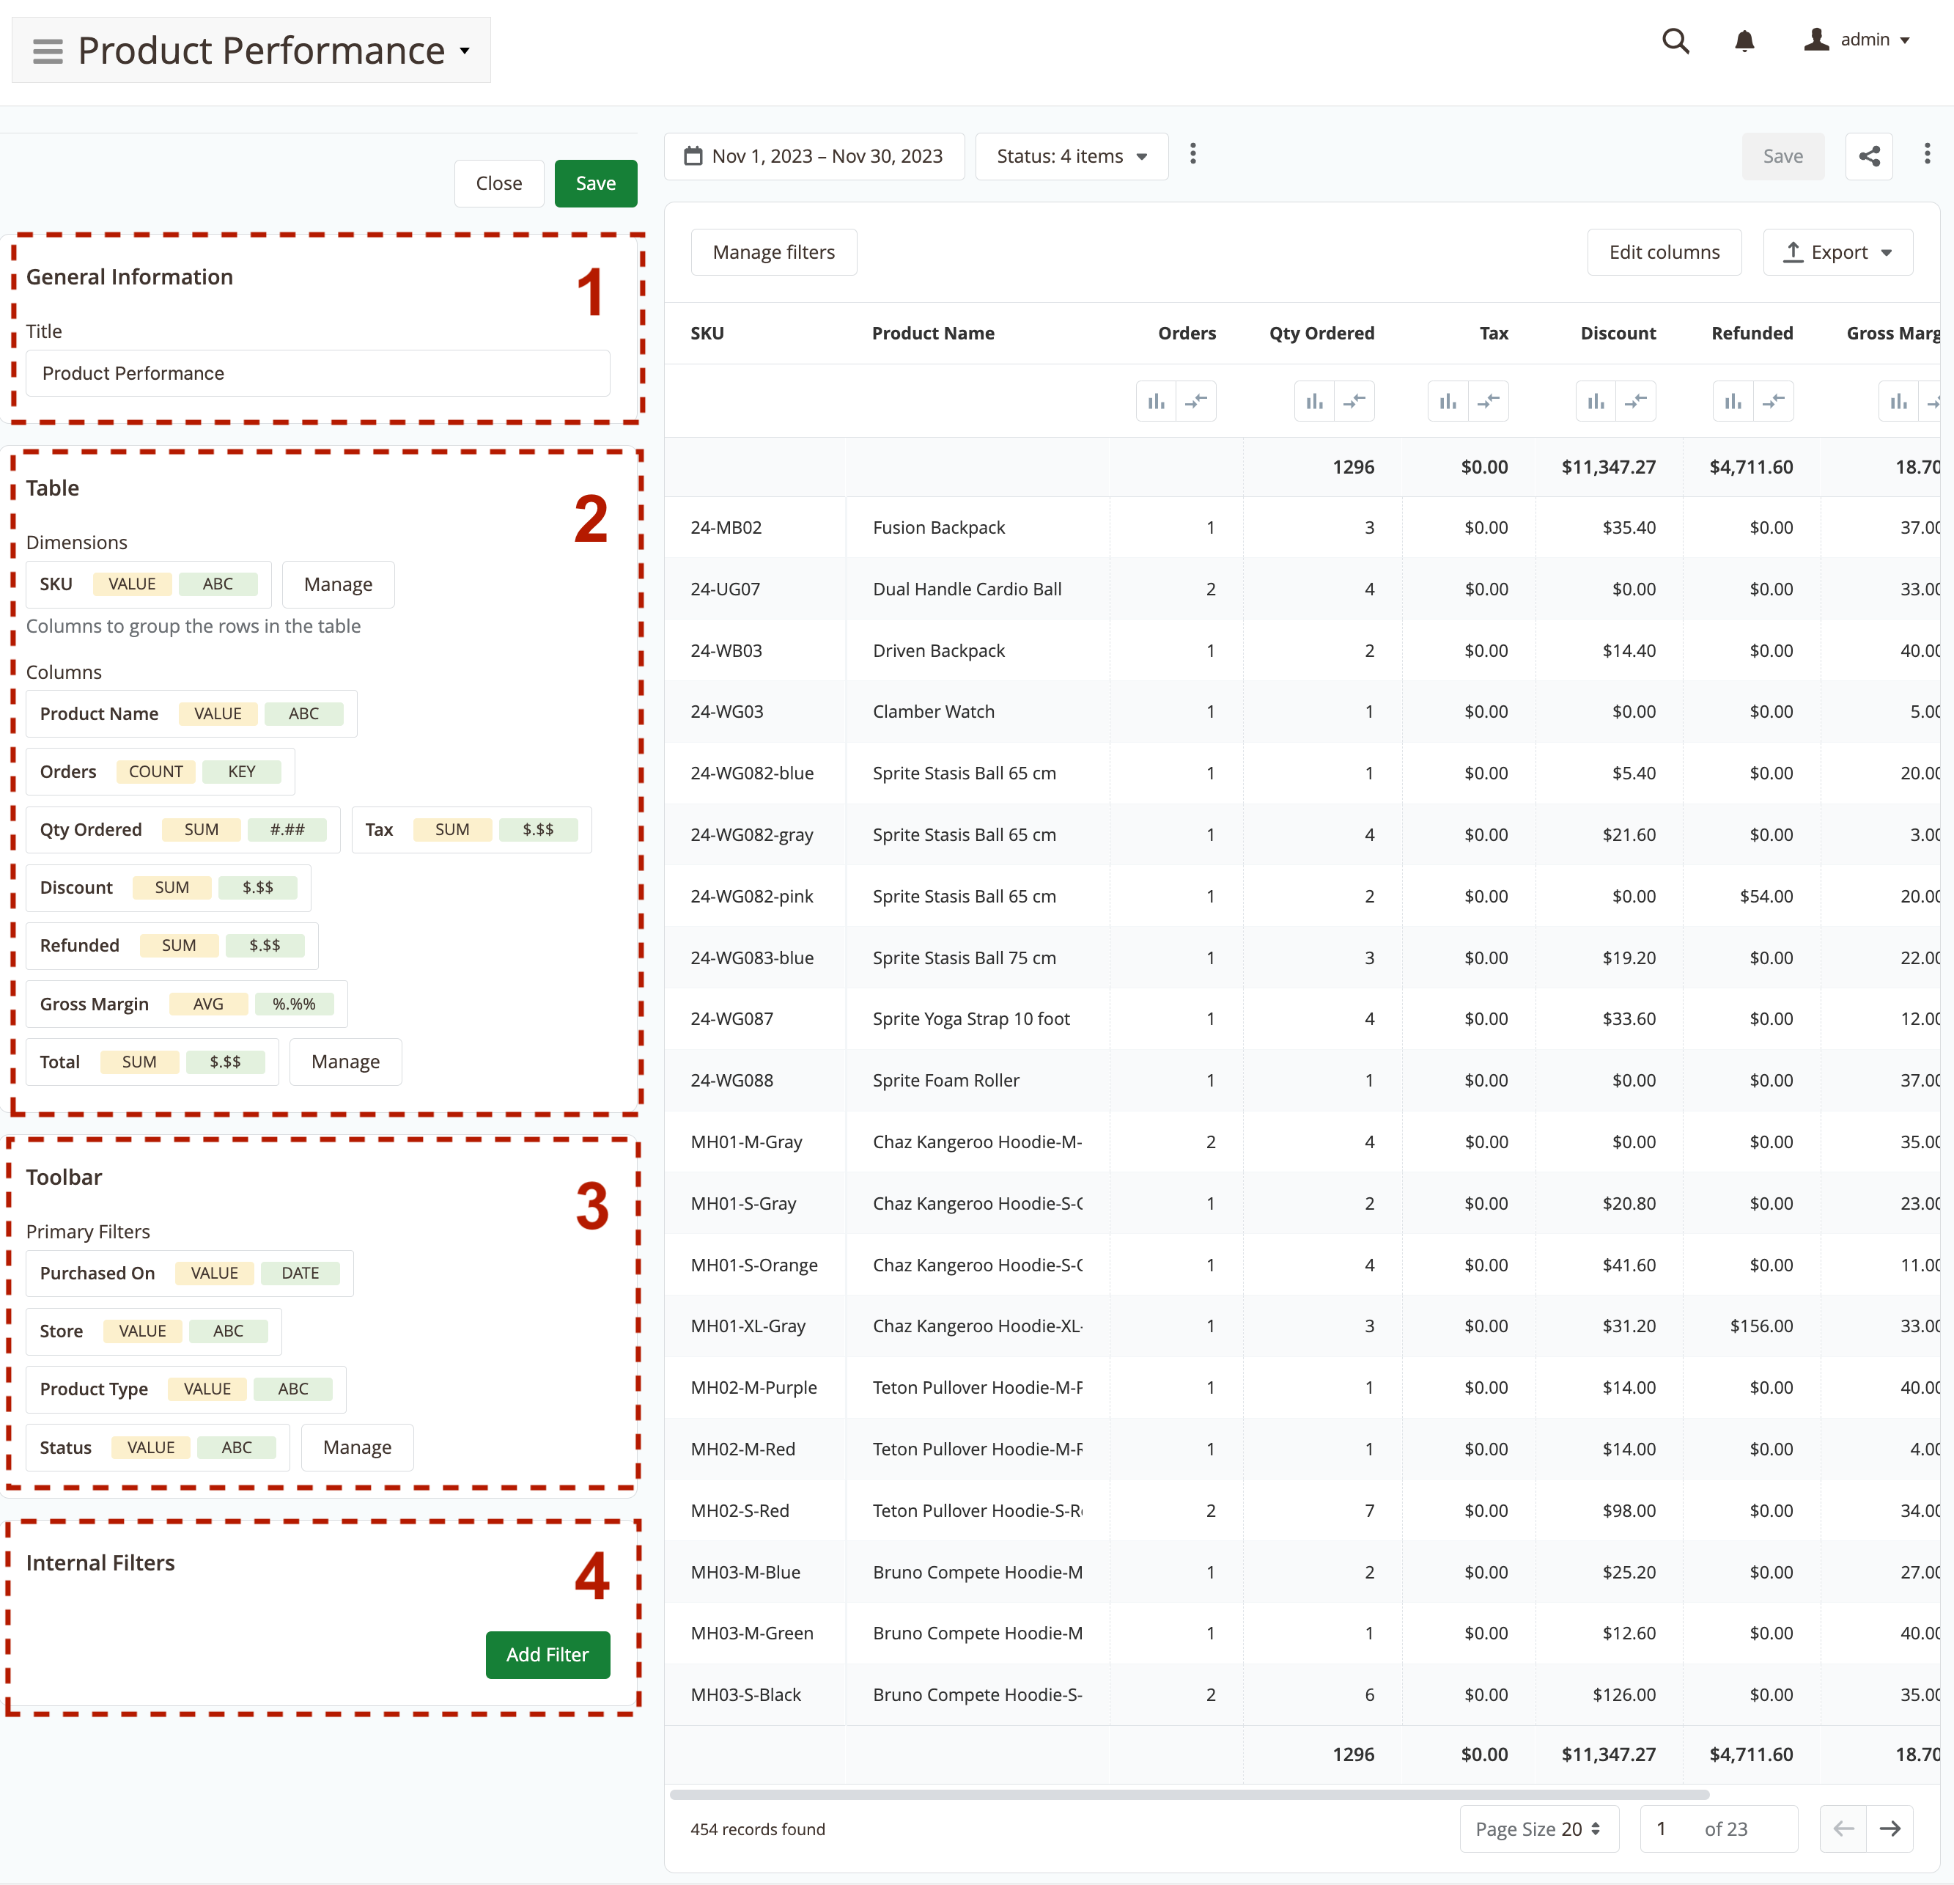
Task: Toggle comparison arrows for the Tax column
Action: tap(1489, 401)
